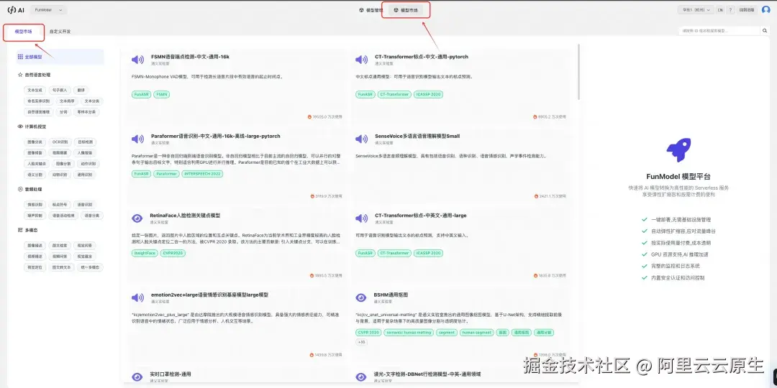This screenshot has height=388, width=777.
Task: Click the eye icon of 实时口罩检测-通用 card
Action: click(x=137, y=377)
